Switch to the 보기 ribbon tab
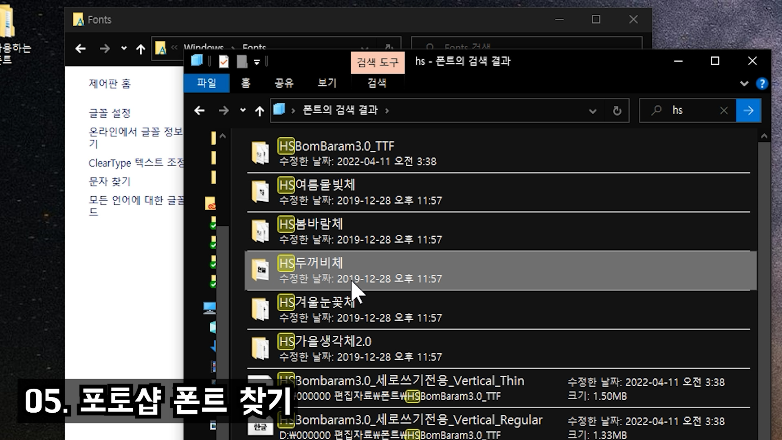Screen dimensions: 782x440 point(327,83)
